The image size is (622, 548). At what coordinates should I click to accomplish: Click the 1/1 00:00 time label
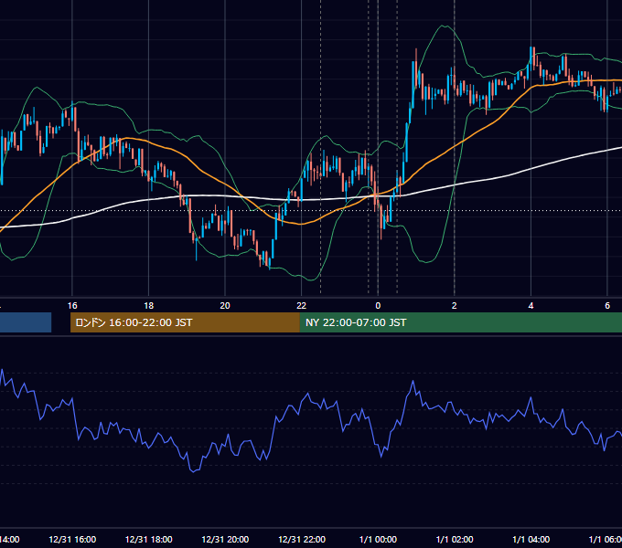click(378, 539)
